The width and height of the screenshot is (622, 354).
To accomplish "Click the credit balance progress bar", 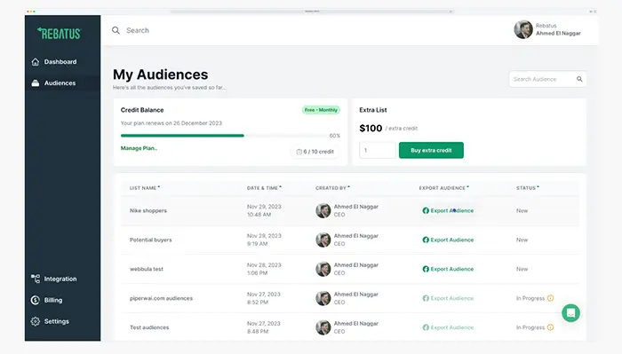I will 225,136.
